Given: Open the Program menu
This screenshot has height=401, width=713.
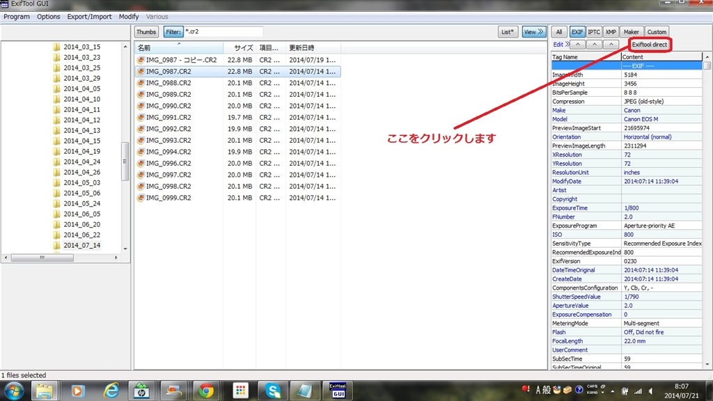Looking at the screenshot, I should [x=17, y=17].
